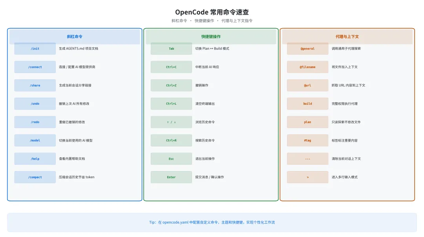Screen dimensions: 424x237
Task: Click the /help command chip
Action: tap(35, 159)
